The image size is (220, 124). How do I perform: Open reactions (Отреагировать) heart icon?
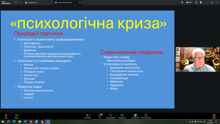[111, 115]
